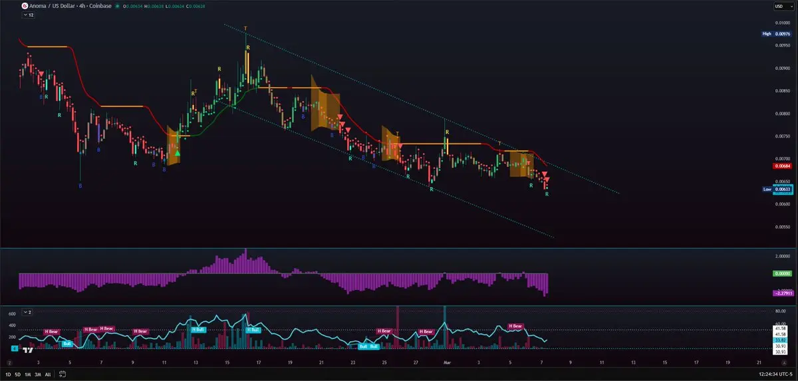Click the Low 0.00633 price label
The image size is (798, 381).
tap(776, 190)
